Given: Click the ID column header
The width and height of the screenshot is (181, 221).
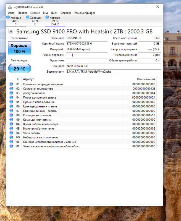Looking at the screenshot, I should [x=18, y=79].
